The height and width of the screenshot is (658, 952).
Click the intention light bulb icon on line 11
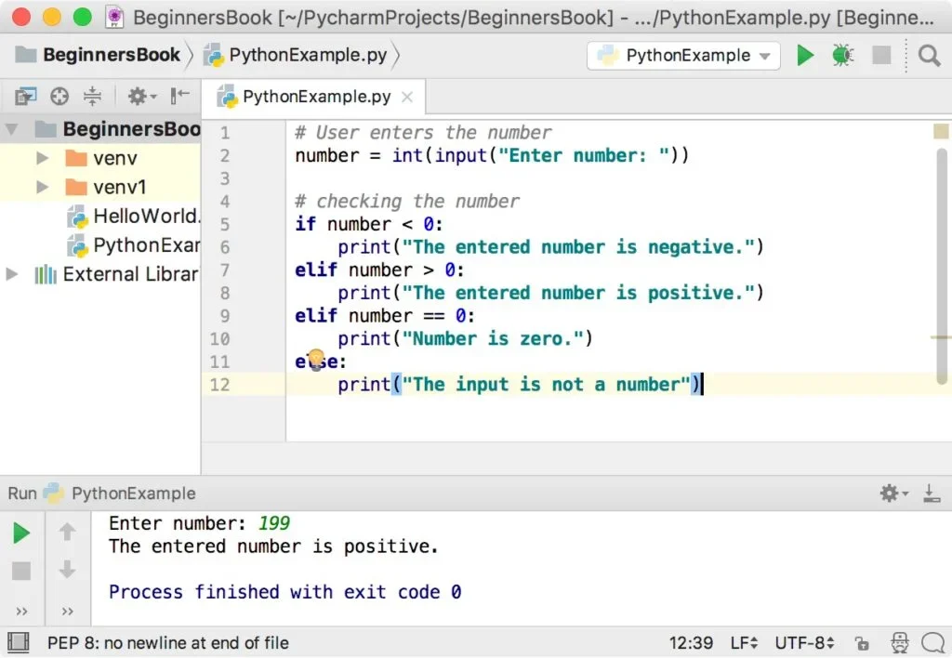(x=316, y=360)
